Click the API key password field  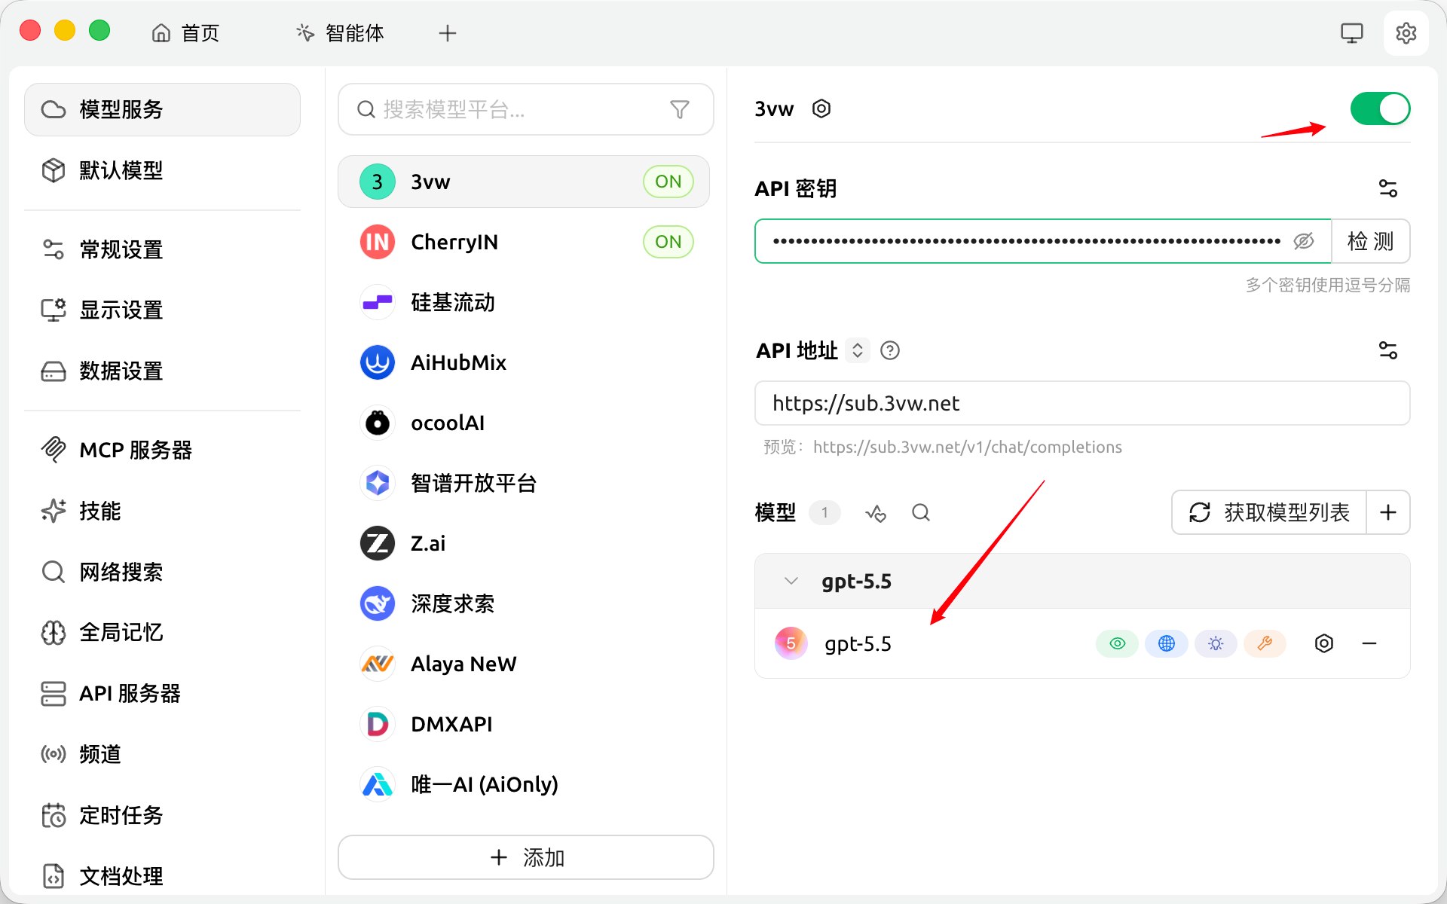pyautogui.click(x=1043, y=241)
